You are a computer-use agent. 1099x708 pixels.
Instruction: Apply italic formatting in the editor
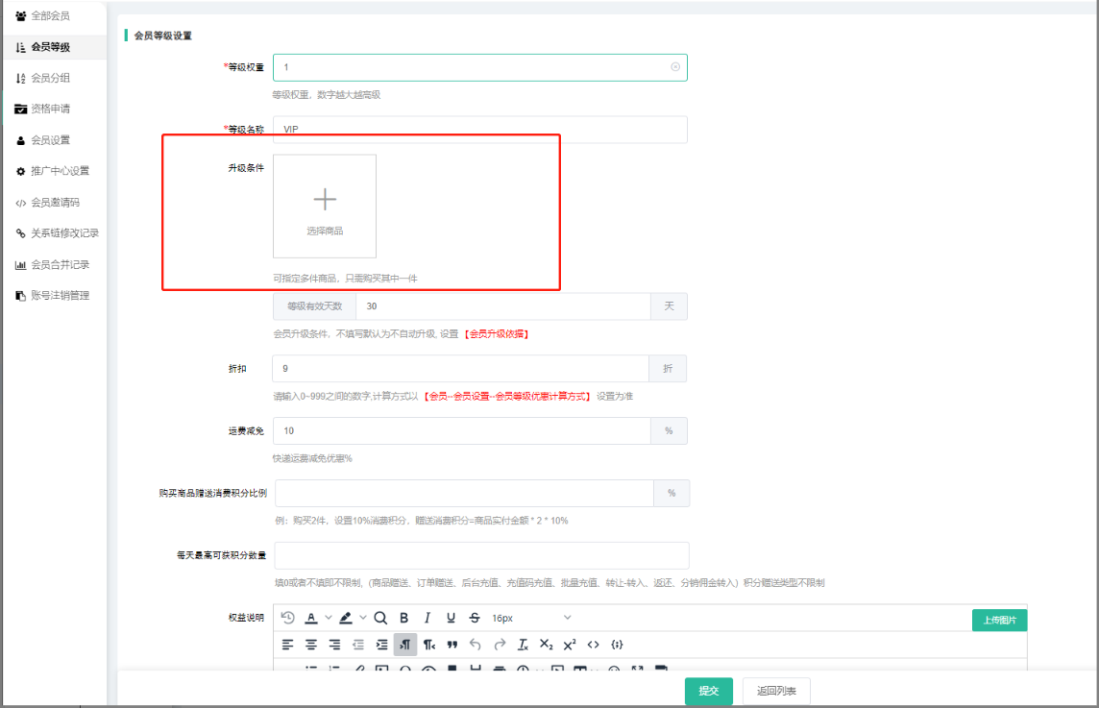click(x=427, y=618)
